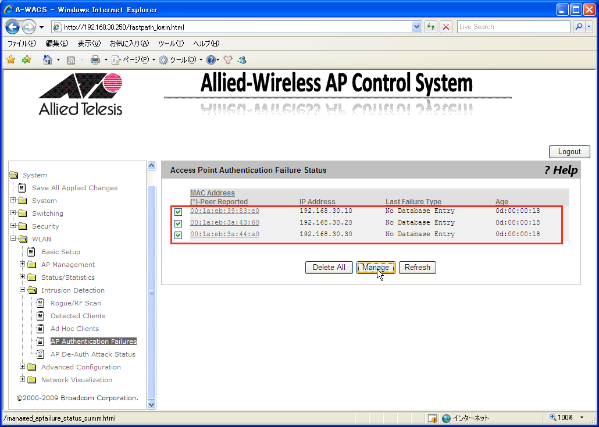
Task: Toggle checkbox for 00:1a:eb:3a:43:60
Action: pyautogui.click(x=178, y=223)
